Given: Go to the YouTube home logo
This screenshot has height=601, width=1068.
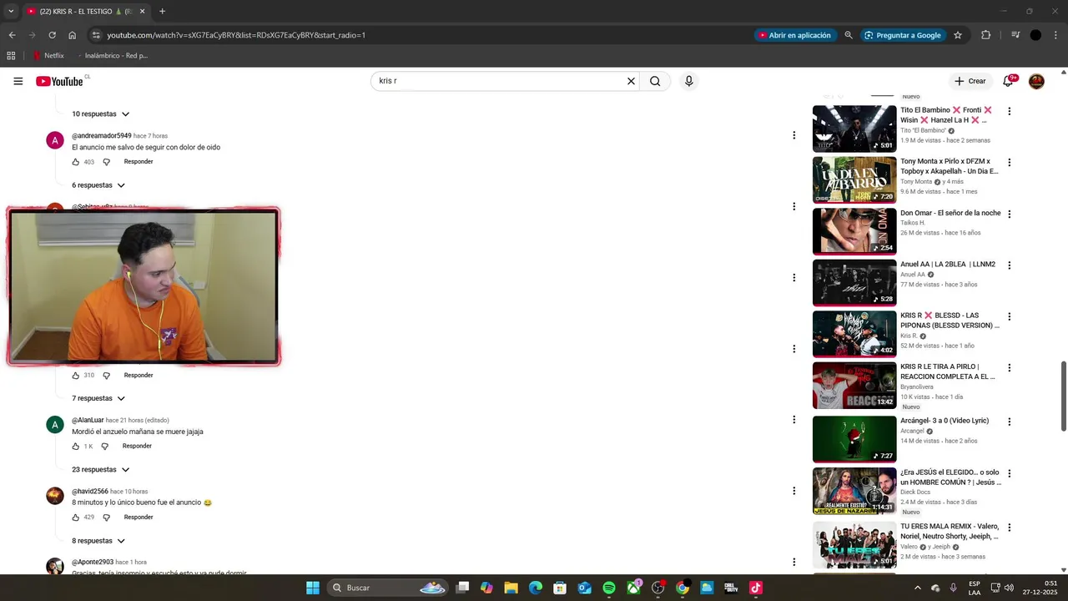Looking at the screenshot, I should pos(59,81).
